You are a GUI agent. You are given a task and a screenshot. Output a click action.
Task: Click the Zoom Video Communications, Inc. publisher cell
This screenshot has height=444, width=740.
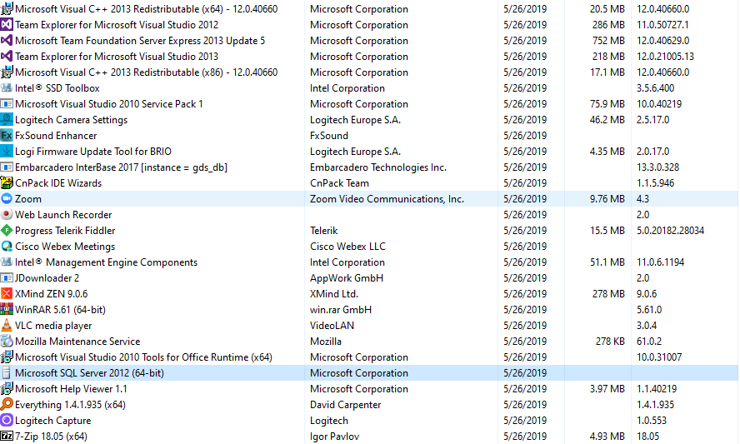(x=387, y=199)
